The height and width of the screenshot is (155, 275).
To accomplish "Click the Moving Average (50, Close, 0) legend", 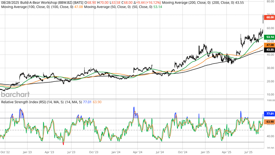I will coord(107,7).
